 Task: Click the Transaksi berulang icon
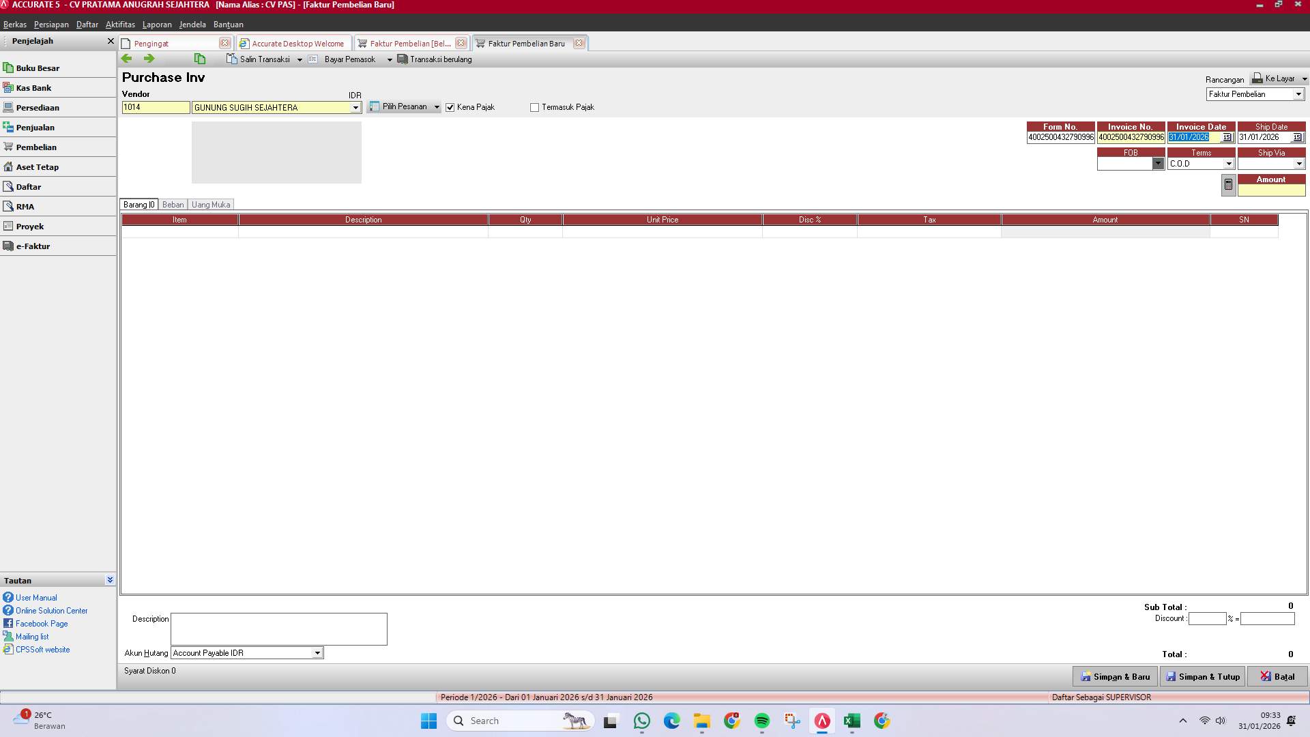[402, 59]
